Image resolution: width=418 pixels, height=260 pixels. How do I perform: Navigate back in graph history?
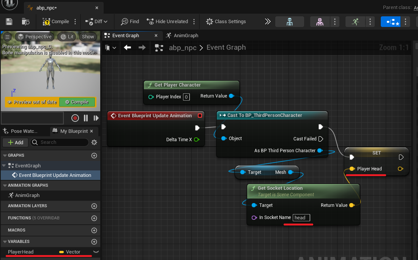pos(128,47)
